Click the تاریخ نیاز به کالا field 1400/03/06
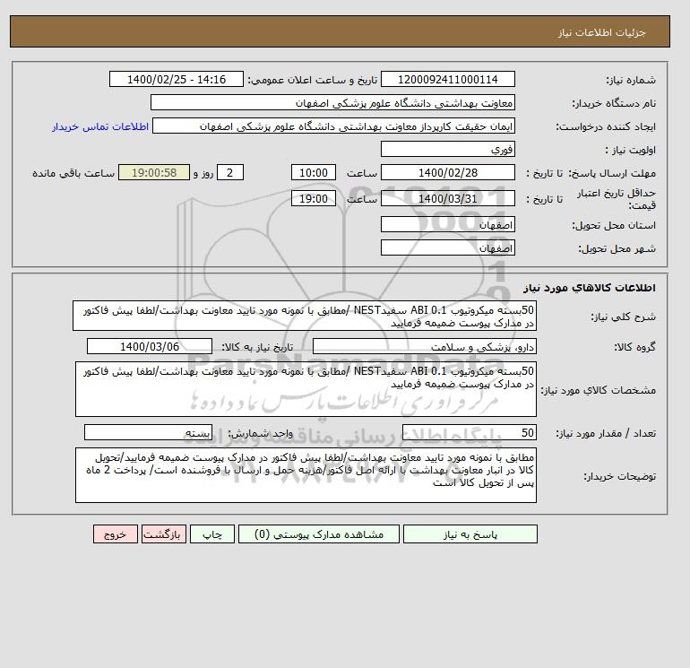 click(150, 346)
